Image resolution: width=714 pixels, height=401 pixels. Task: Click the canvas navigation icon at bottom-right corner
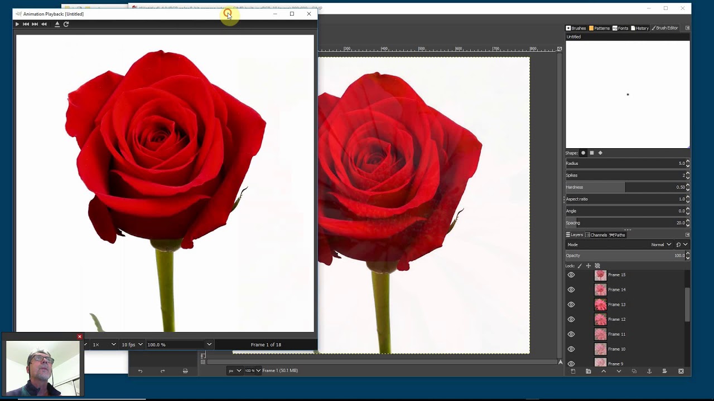click(560, 362)
